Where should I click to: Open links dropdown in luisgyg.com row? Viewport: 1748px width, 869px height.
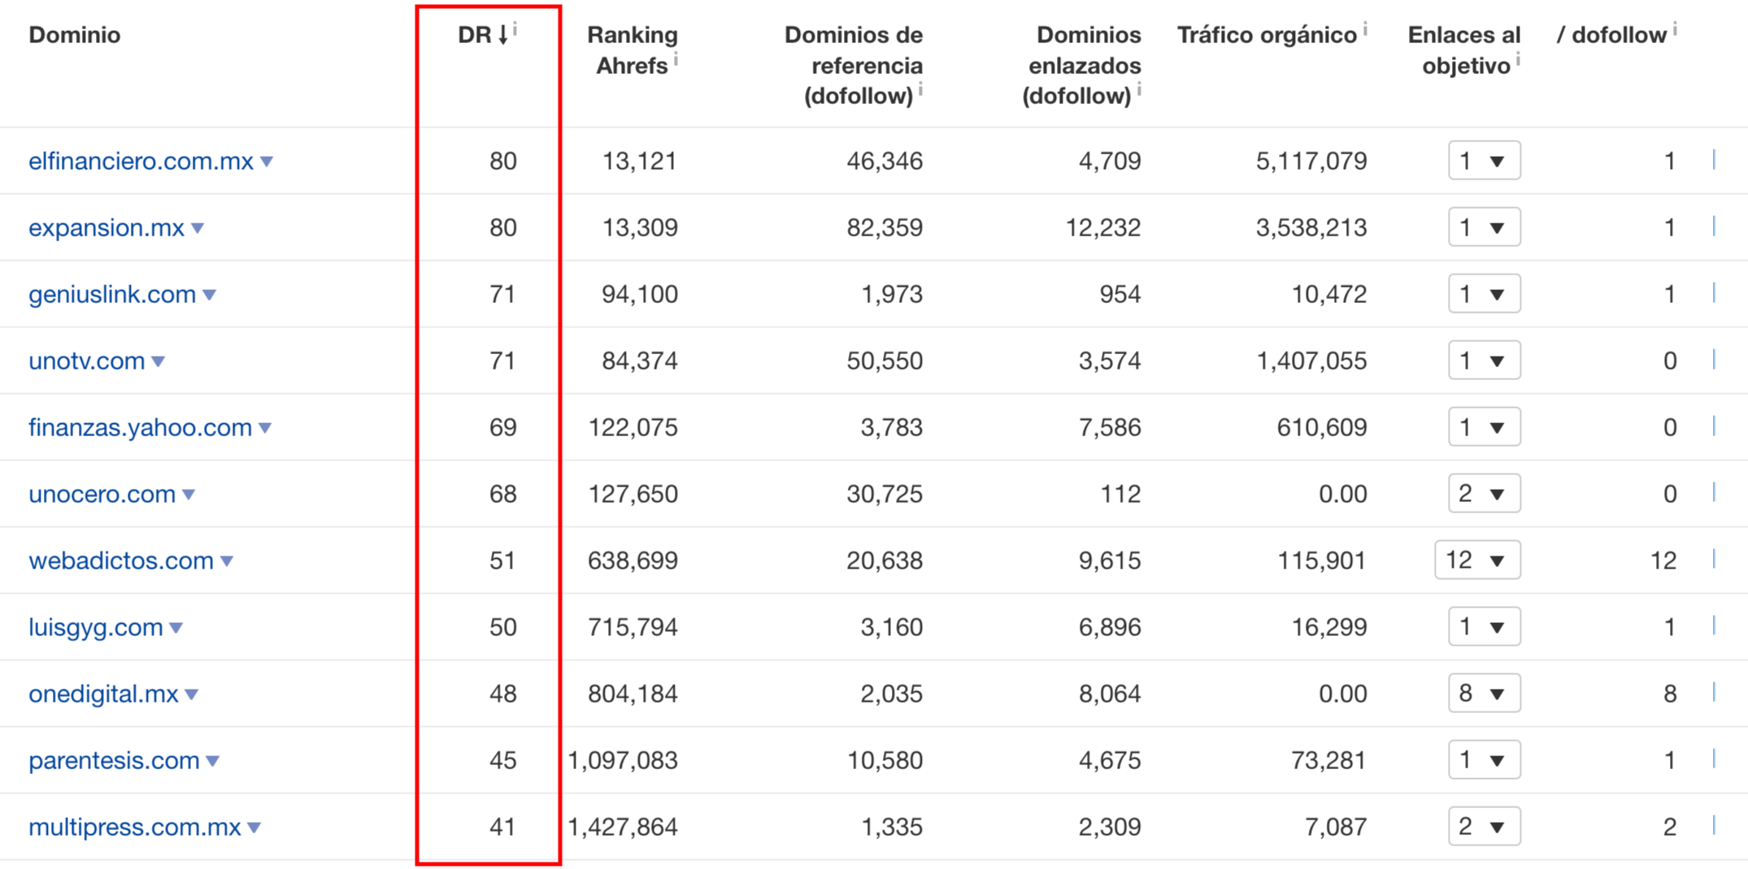pos(1484,627)
